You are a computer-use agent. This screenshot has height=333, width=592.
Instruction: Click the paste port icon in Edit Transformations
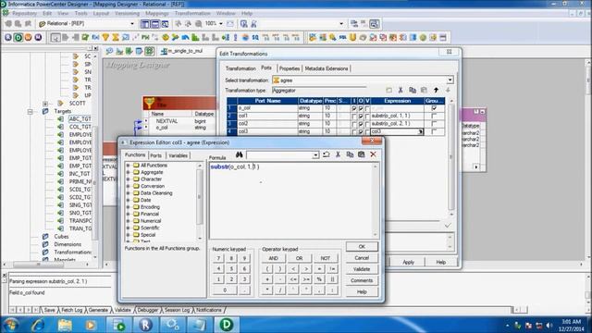[x=424, y=91]
